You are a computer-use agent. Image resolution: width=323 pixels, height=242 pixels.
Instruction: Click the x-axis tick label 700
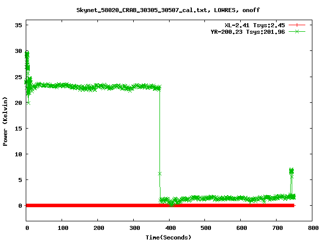(277, 228)
